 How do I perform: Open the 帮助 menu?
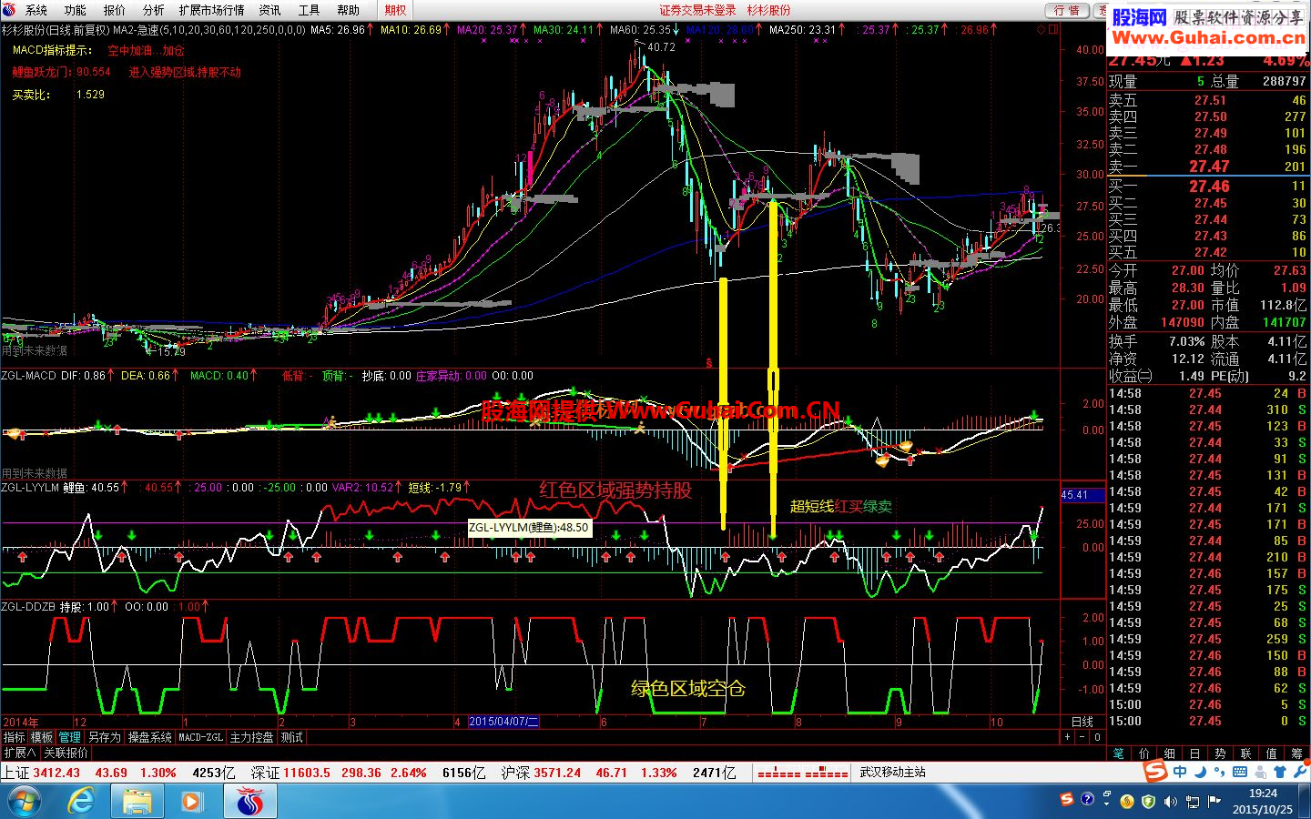click(x=349, y=10)
